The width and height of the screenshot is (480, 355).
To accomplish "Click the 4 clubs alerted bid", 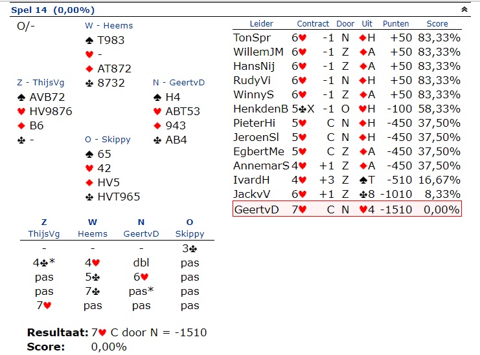I will point(44,263).
